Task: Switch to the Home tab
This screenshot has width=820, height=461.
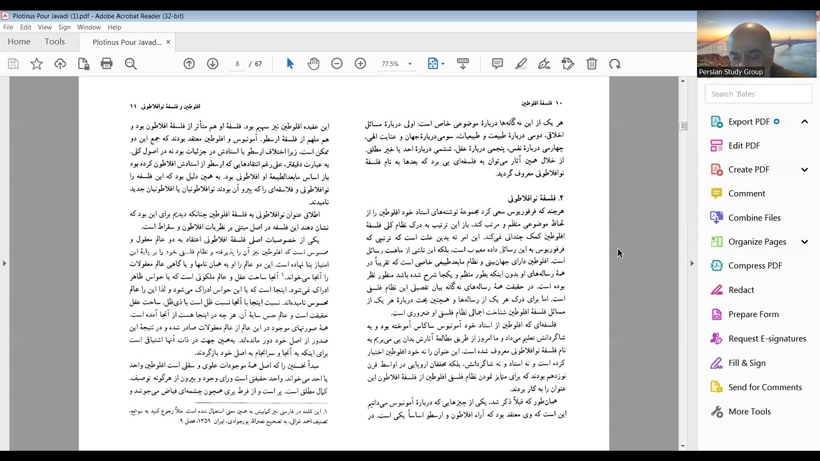Action: pos(19,42)
